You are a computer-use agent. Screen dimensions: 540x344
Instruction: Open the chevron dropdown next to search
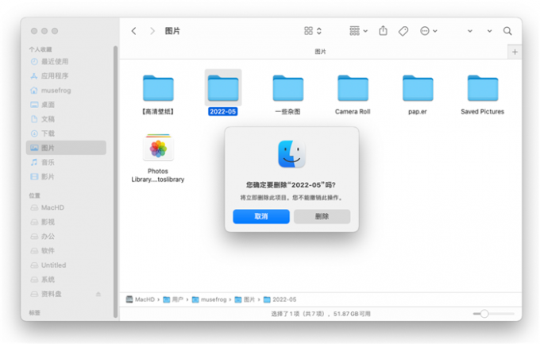click(489, 31)
